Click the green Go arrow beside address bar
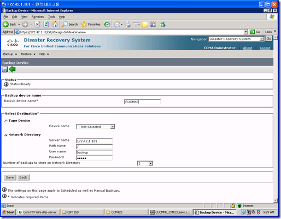 click(253, 32)
